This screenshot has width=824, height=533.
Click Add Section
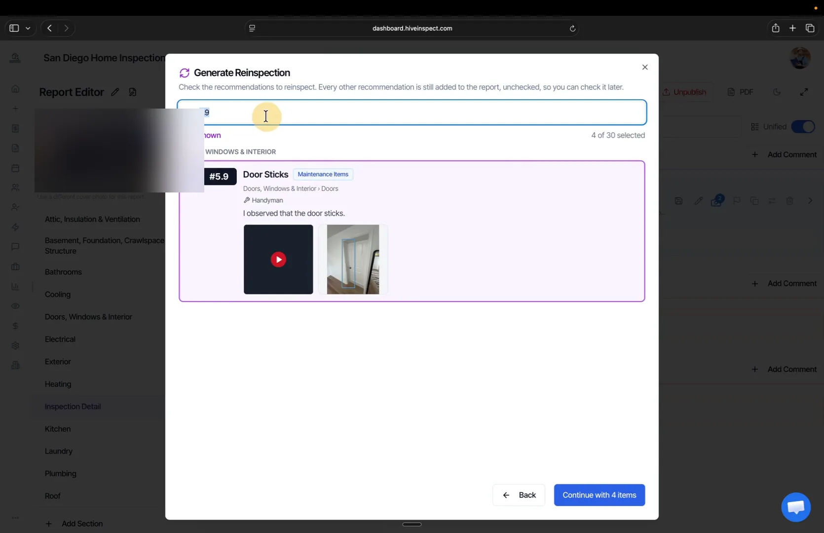tap(74, 524)
